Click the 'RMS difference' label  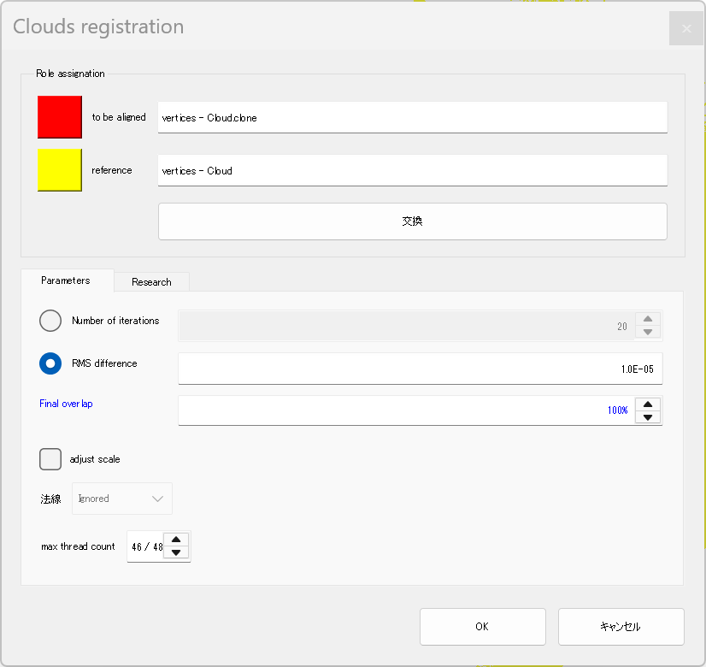click(104, 363)
